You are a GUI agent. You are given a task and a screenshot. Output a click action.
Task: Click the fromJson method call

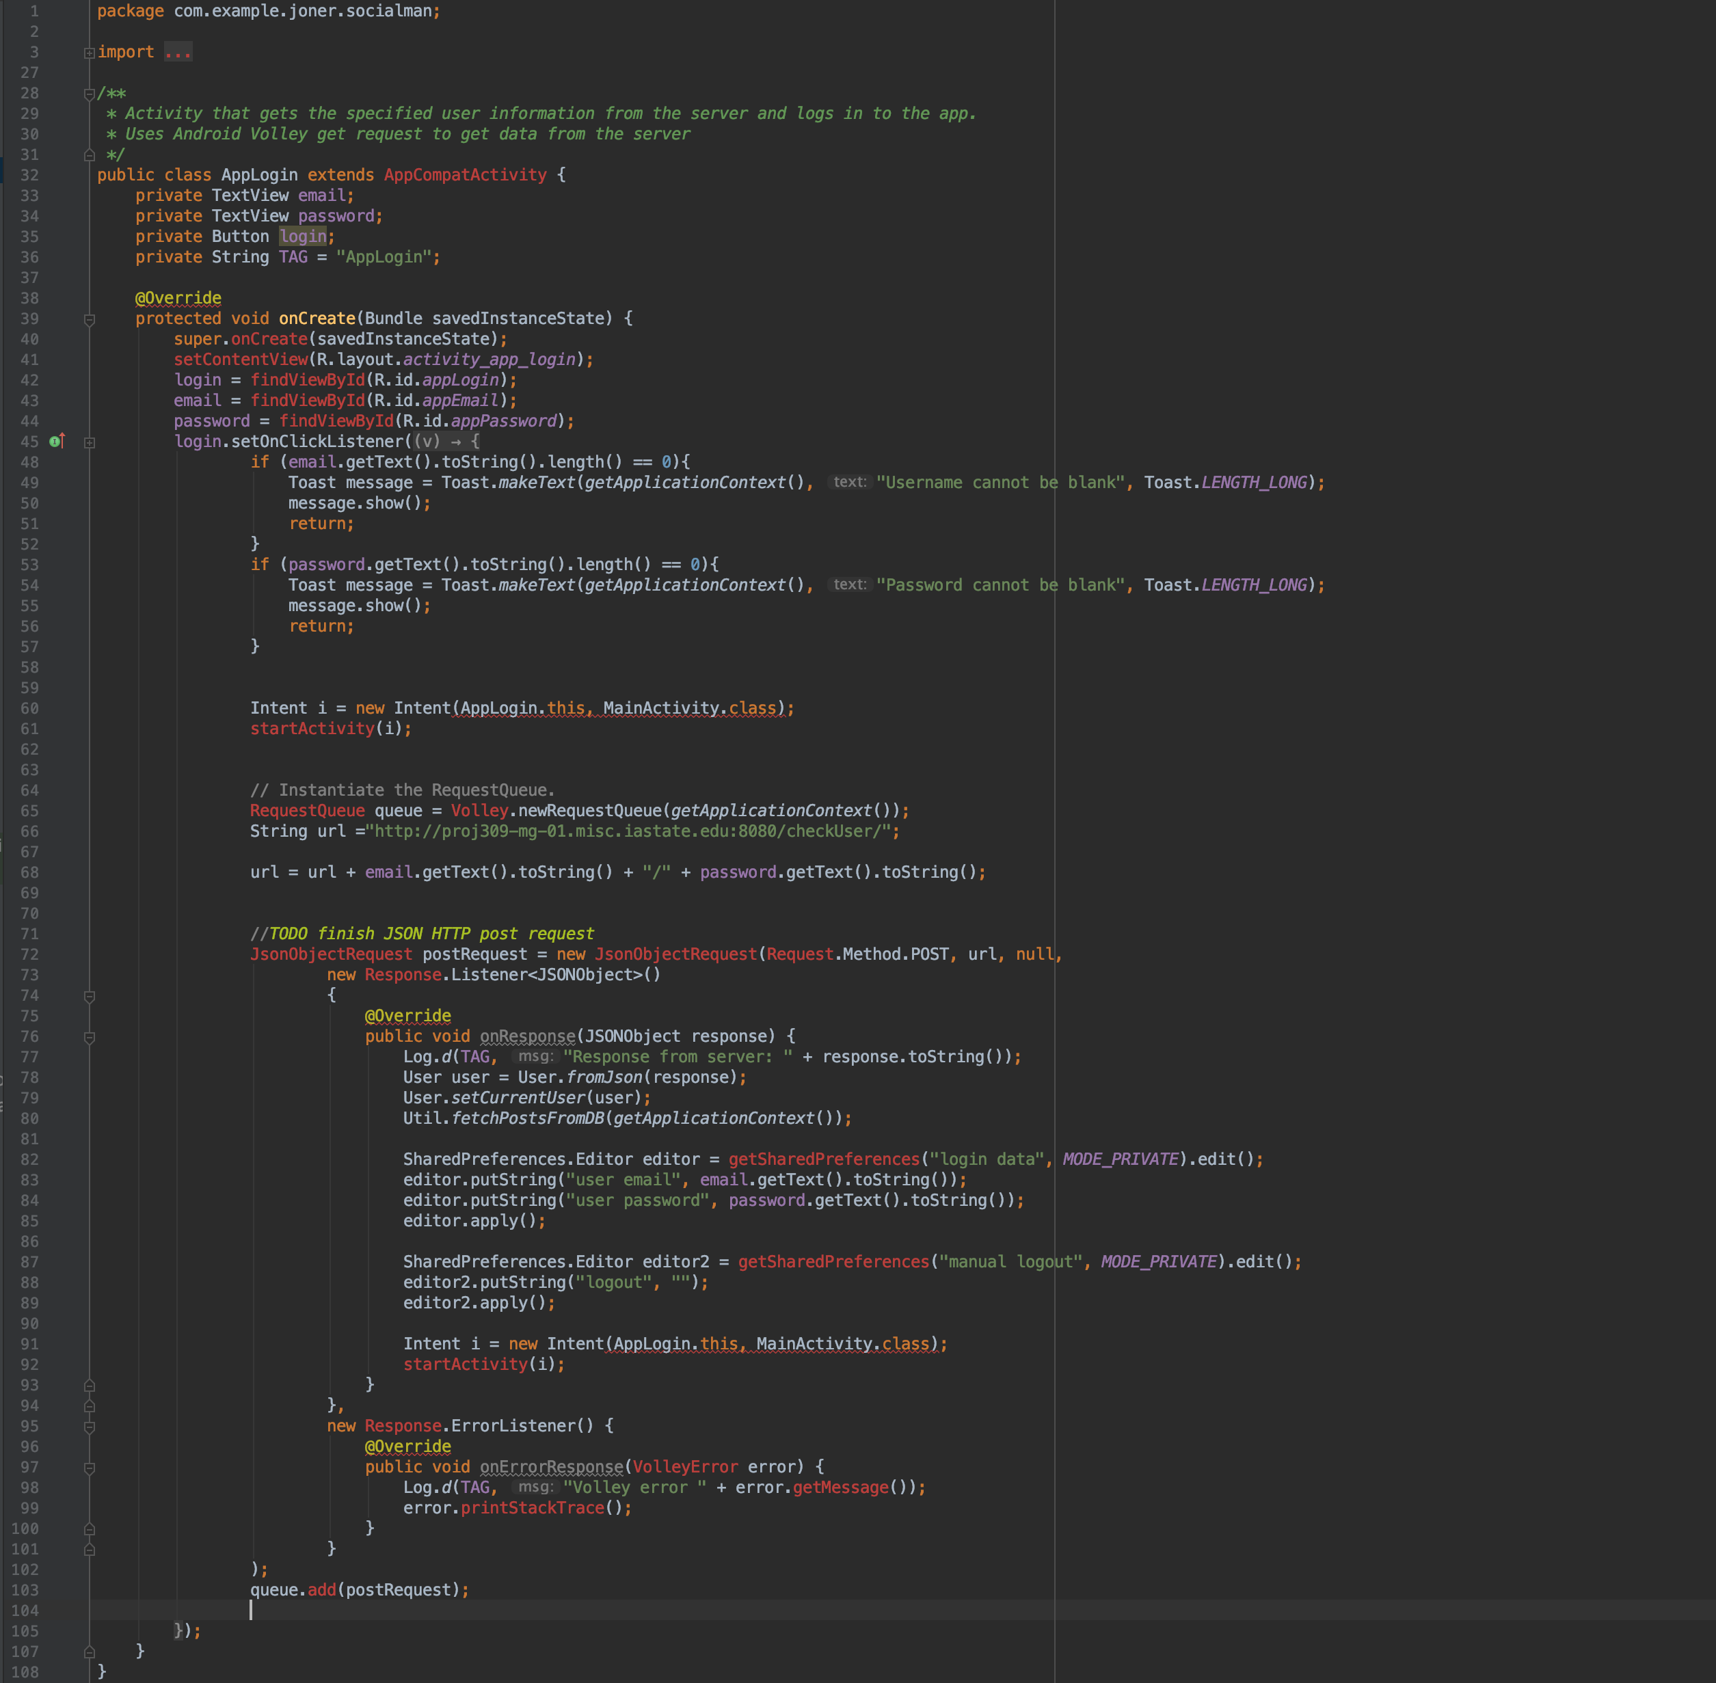click(x=605, y=1077)
